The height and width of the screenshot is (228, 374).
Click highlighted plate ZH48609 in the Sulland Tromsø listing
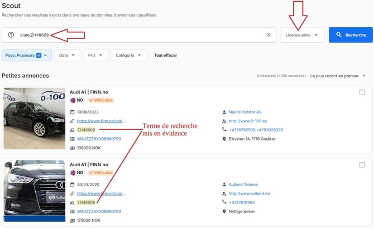click(86, 202)
